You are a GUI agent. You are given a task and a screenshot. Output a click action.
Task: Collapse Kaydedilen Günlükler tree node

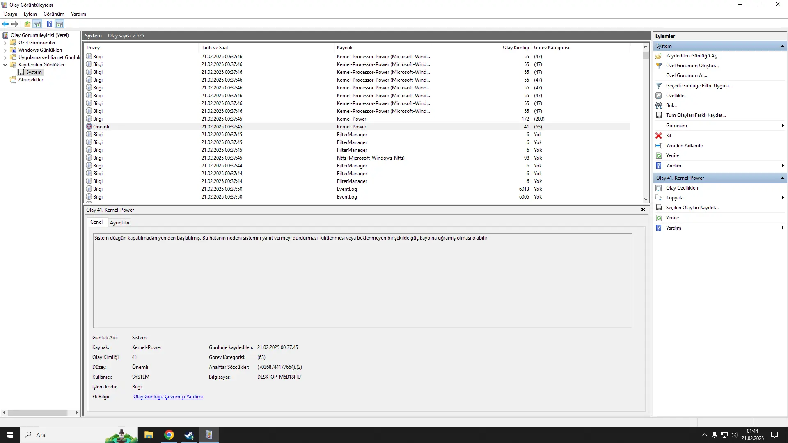(5, 65)
